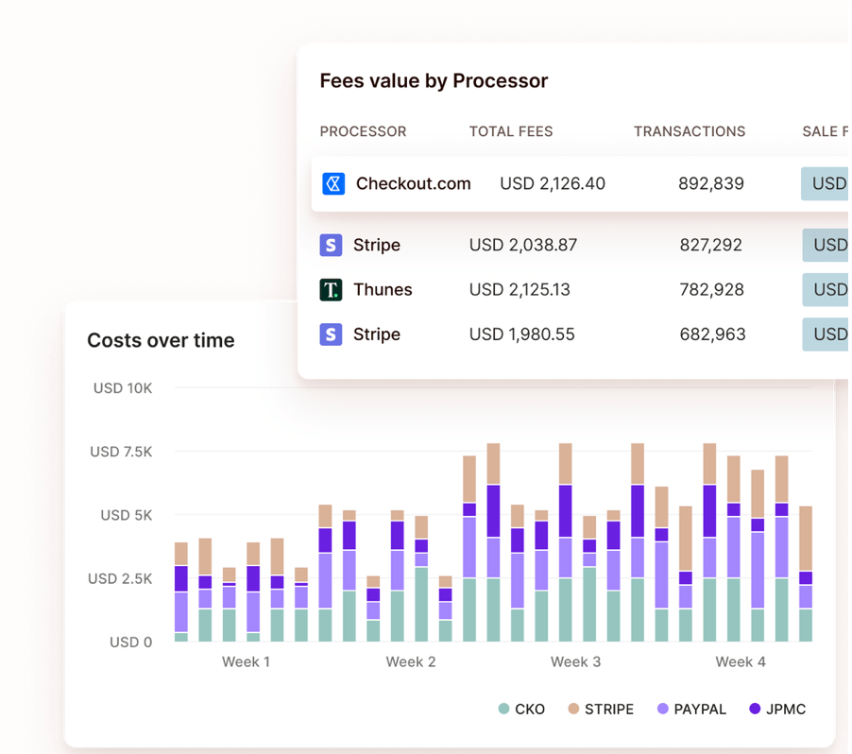Select the CKO legend color dot
Viewport: 852px width, 754px height.
click(503, 709)
